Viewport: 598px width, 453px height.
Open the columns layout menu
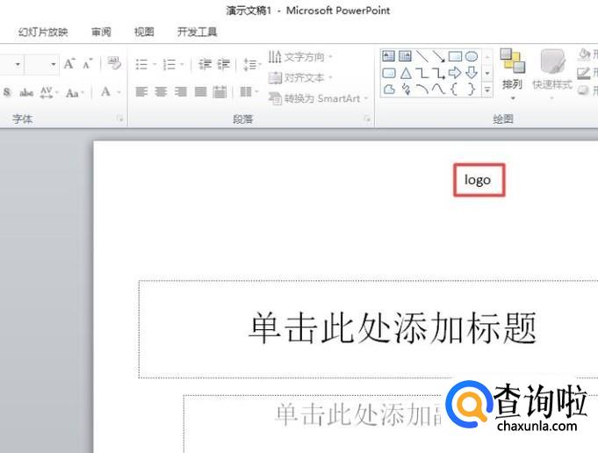click(x=249, y=92)
